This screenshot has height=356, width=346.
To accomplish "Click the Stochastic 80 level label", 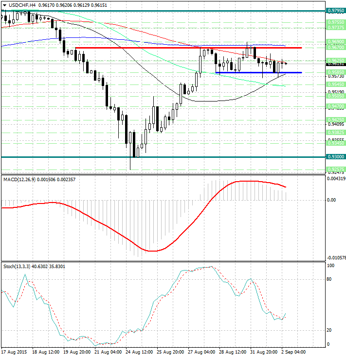I will tap(329, 279).
